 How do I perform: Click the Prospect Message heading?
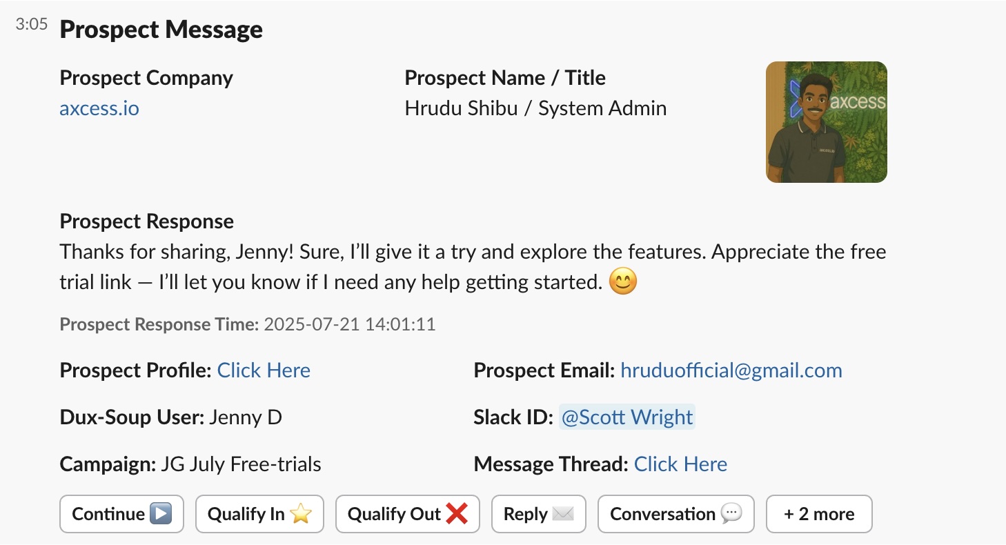(x=161, y=30)
